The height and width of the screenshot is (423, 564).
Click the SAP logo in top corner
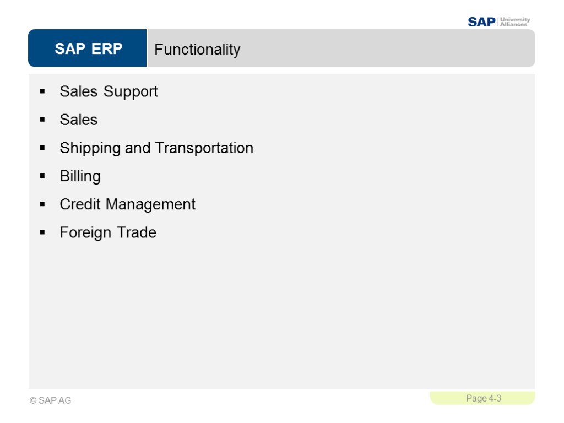coord(481,22)
